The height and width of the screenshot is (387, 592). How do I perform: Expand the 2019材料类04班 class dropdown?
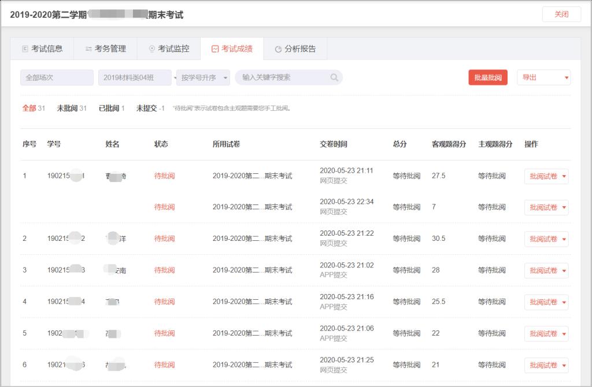pyautogui.click(x=134, y=77)
